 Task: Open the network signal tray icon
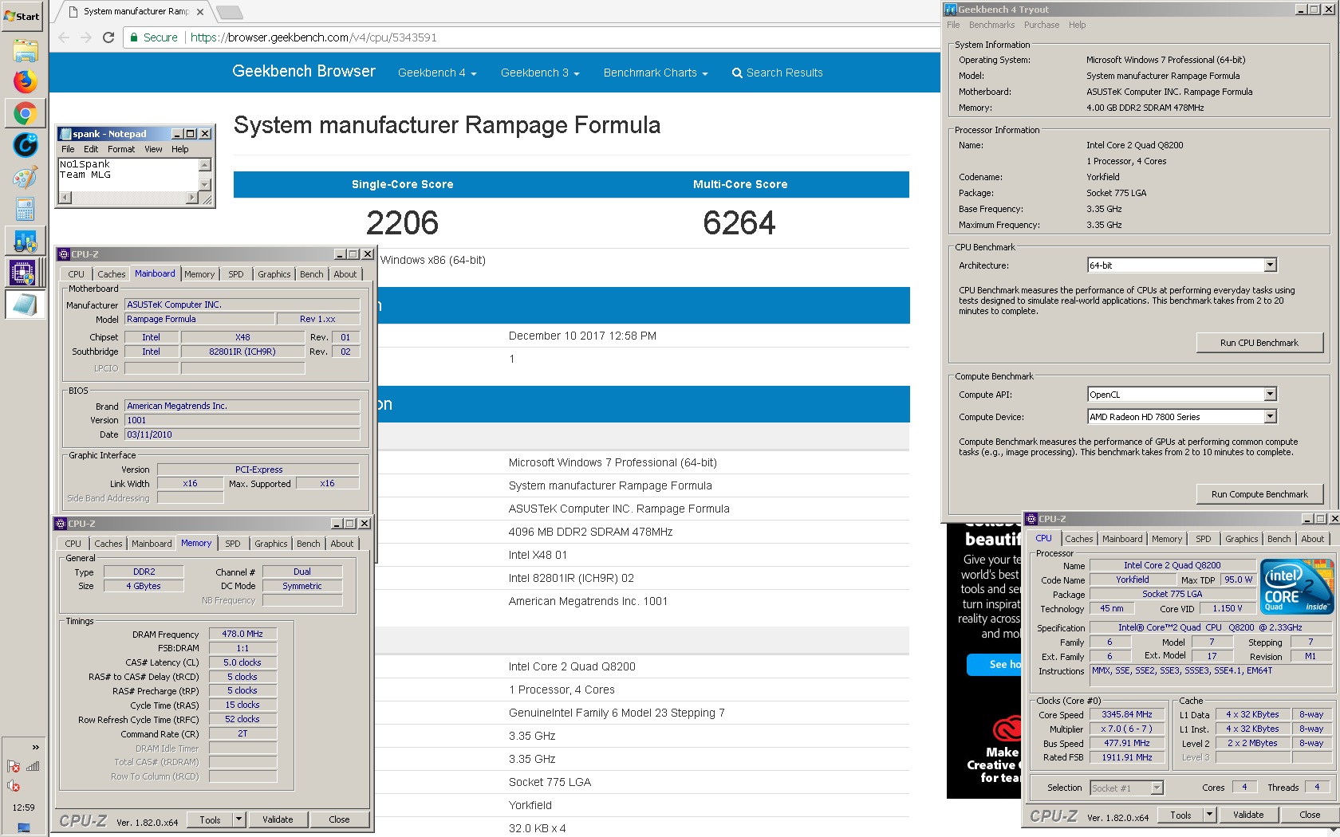[33, 767]
